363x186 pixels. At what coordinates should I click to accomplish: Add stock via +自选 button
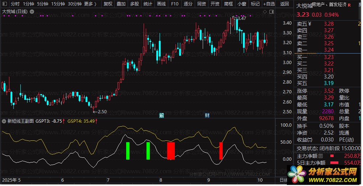coord(269,4)
